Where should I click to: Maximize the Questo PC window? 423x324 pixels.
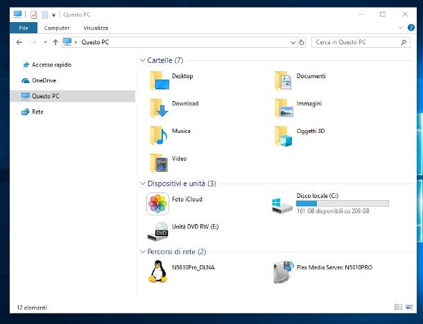[383, 15]
